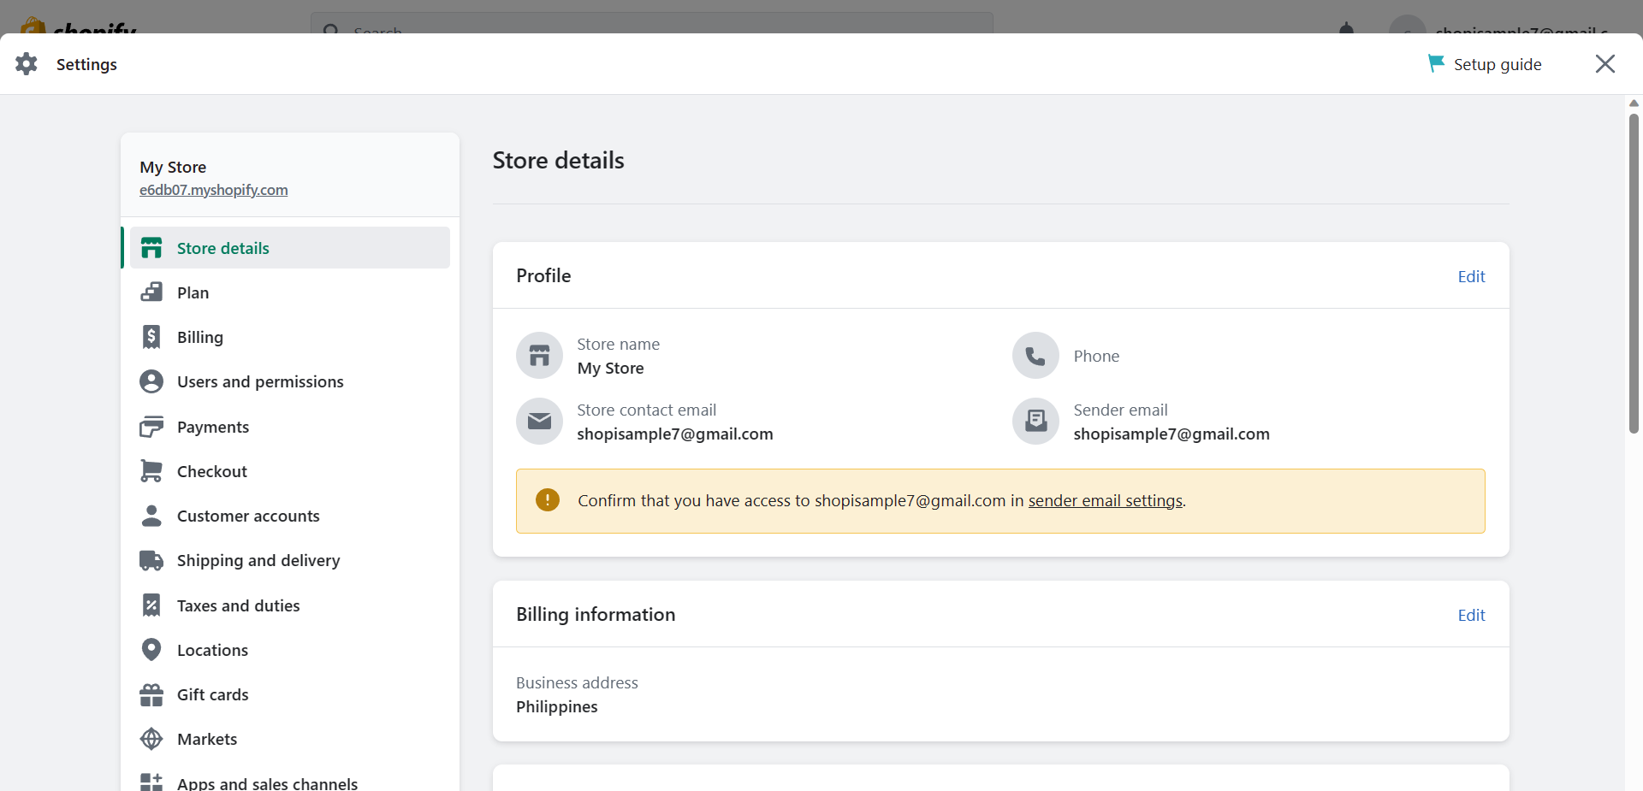
Task: Click the shopisample7@gmail.com store contact email
Action: [x=675, y=434]
